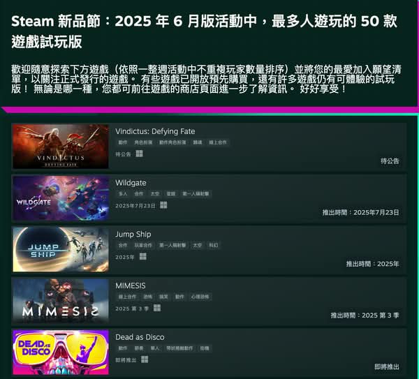Image resolution: width=419 pixels, height=379 pixels.
Task: Open the Jump Ship title link
Action: (133, 235)
